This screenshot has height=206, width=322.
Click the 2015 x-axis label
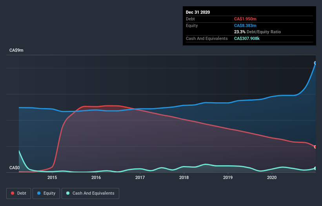pos(52,177)
